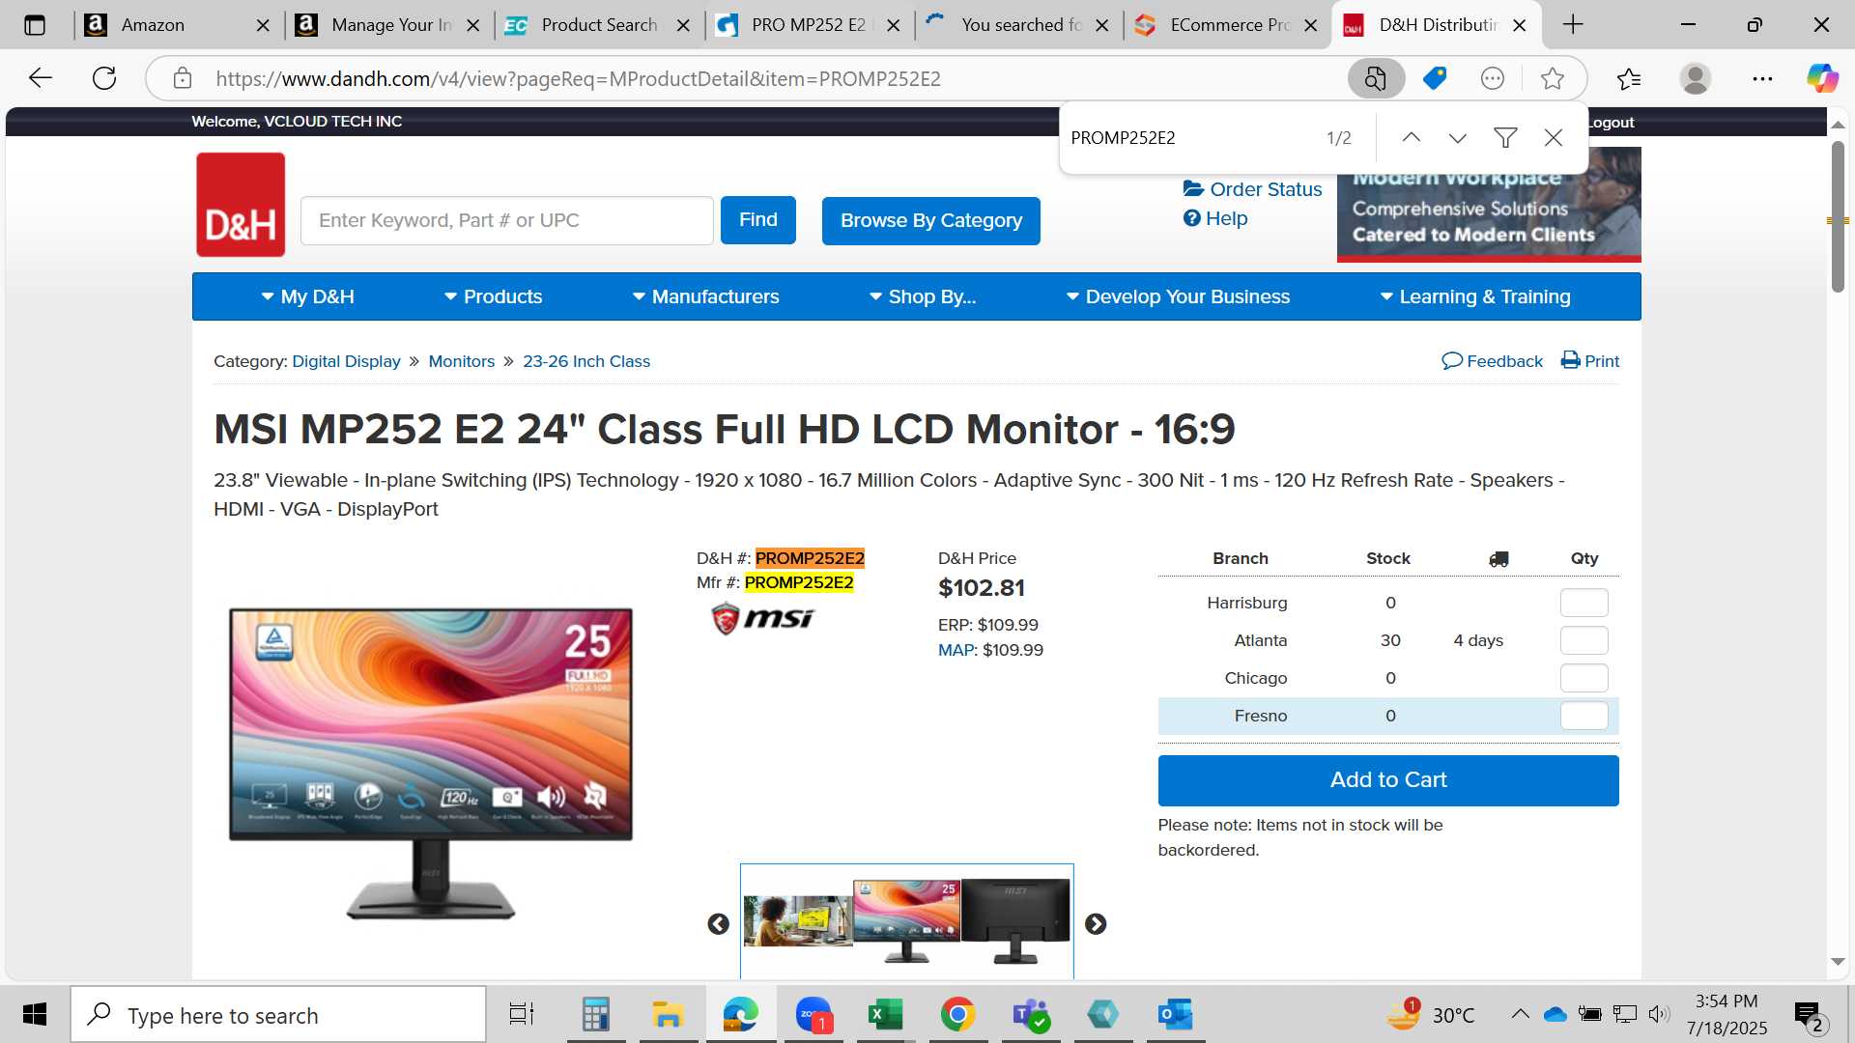Expand the My D&H menu
The width and height of the screenshot is (1855, 1043).
[307, 296]
